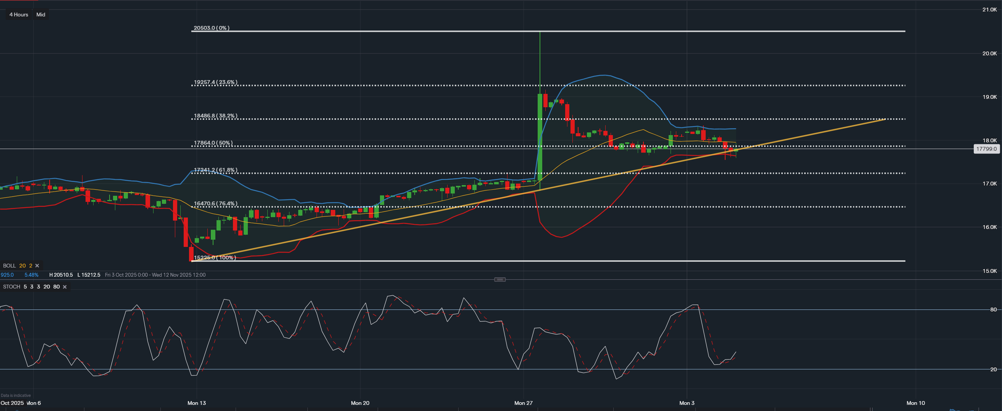Click the Mon 27 date on time axis
This screenshot has height=411, width=1002.
point(523,403)
